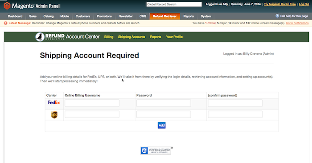Click the Log Out link
Screen dimensions: 312x163
coord(304,4)
